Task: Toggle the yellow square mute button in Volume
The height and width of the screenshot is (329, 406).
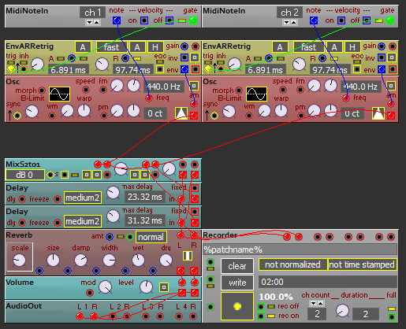Action: tap(164, 287)
